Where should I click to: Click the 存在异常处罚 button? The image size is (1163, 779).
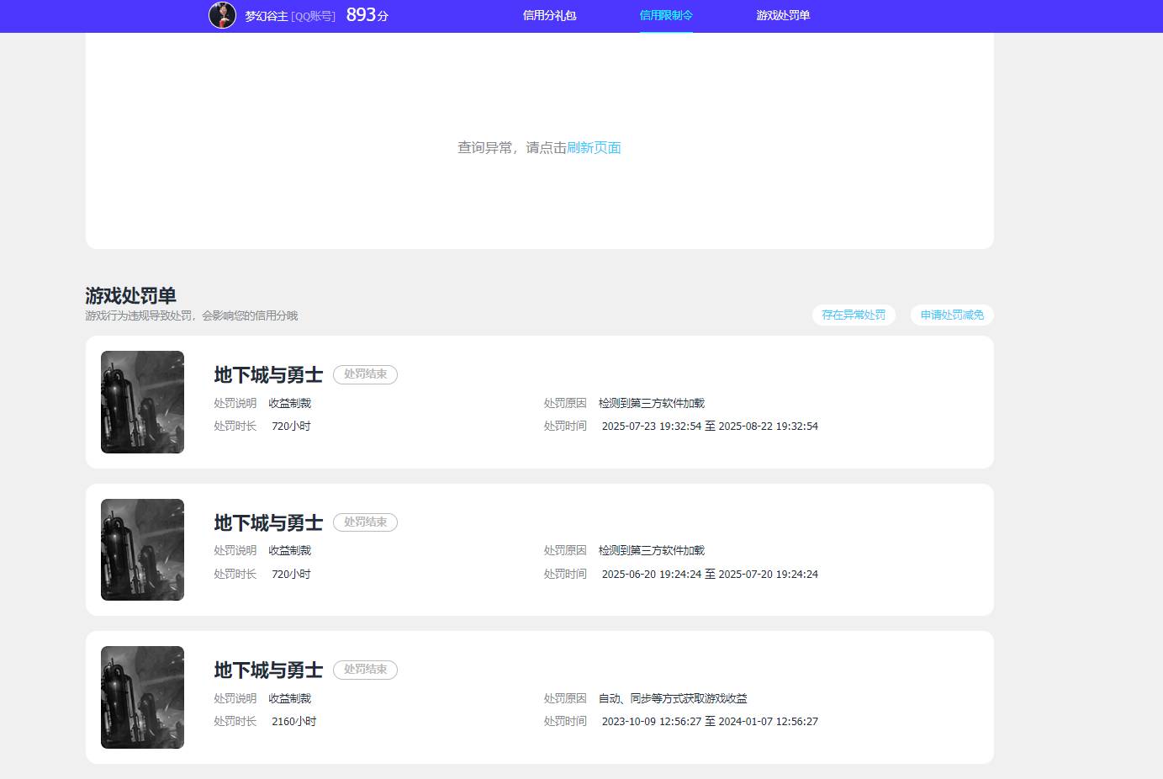pyautogui.click(x=854, y=315)
